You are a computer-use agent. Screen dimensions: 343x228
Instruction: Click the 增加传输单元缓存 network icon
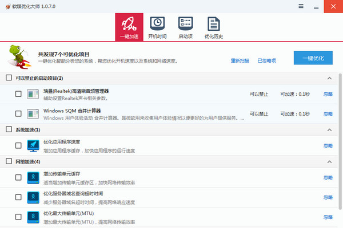33,178
